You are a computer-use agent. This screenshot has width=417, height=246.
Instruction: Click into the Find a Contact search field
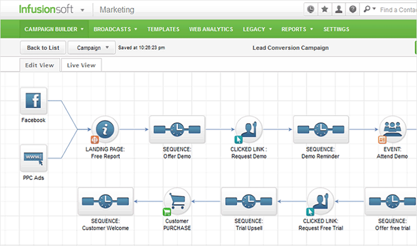click(x=397, y=10)
